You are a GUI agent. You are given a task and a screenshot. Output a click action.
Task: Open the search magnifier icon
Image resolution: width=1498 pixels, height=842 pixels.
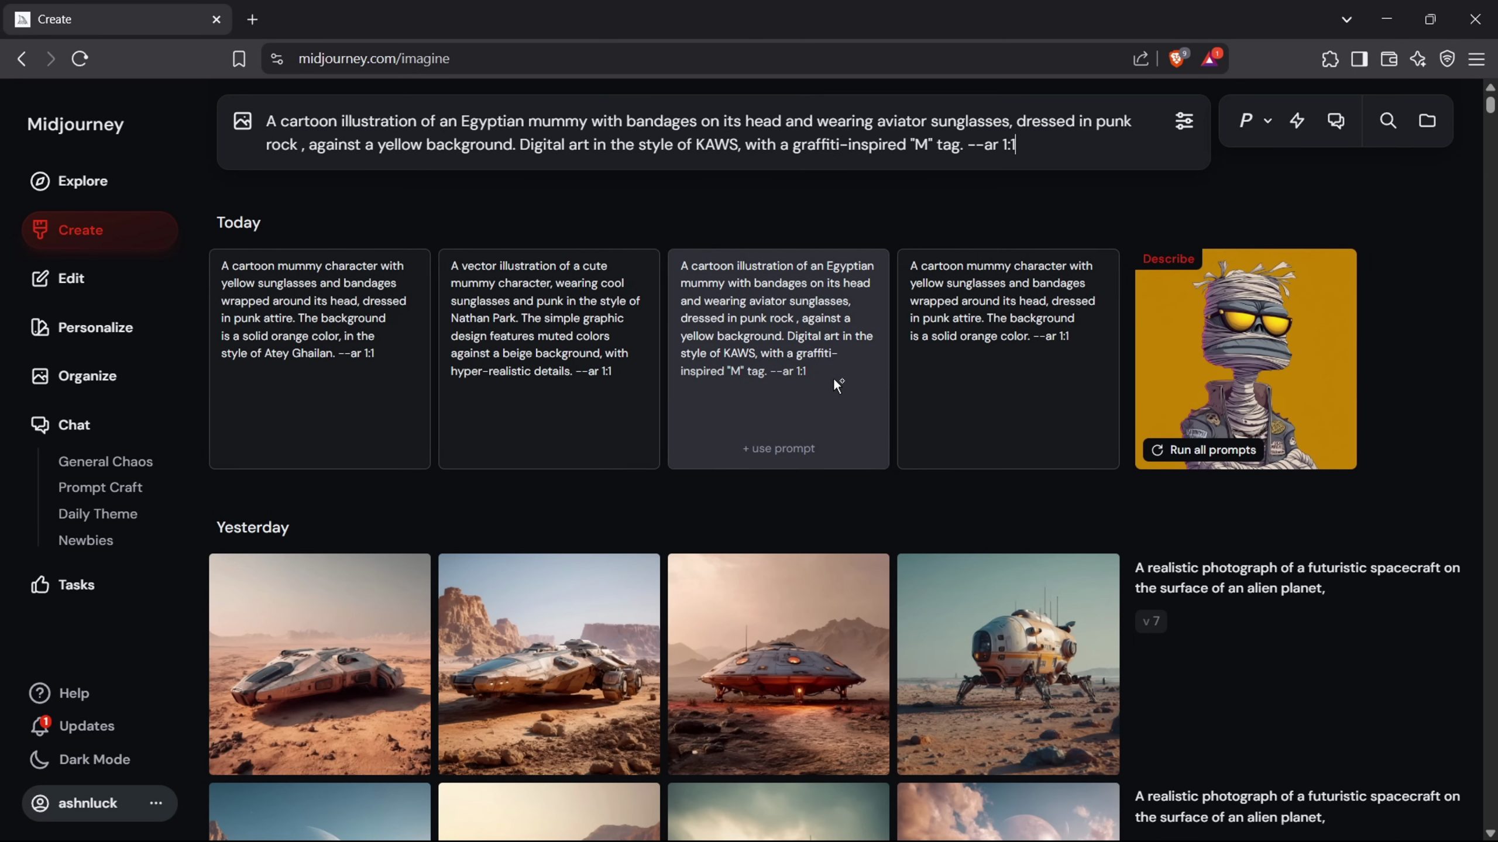click(x=1388, y=120)
